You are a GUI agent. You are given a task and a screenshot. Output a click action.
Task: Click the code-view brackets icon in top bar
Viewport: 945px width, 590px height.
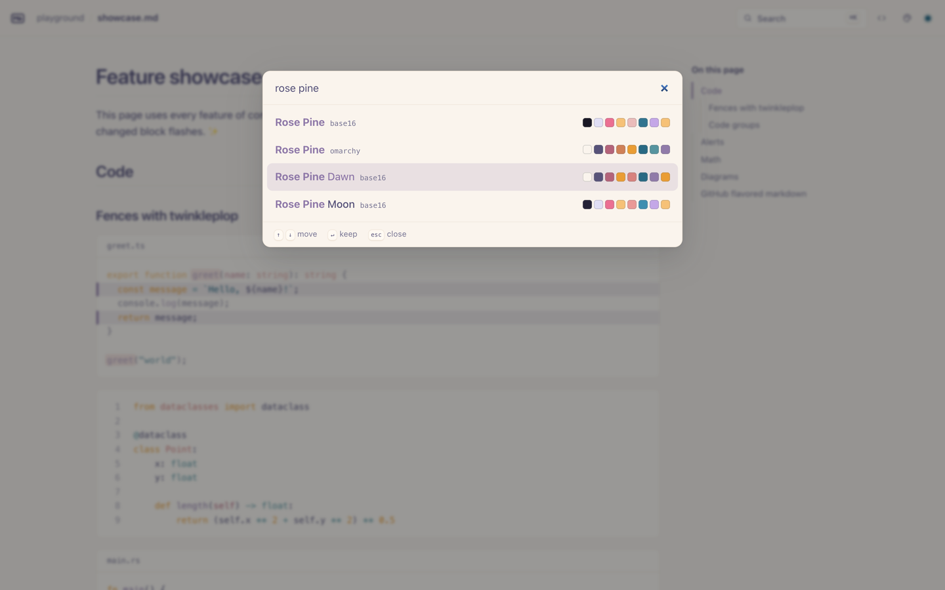click(881, 18)
